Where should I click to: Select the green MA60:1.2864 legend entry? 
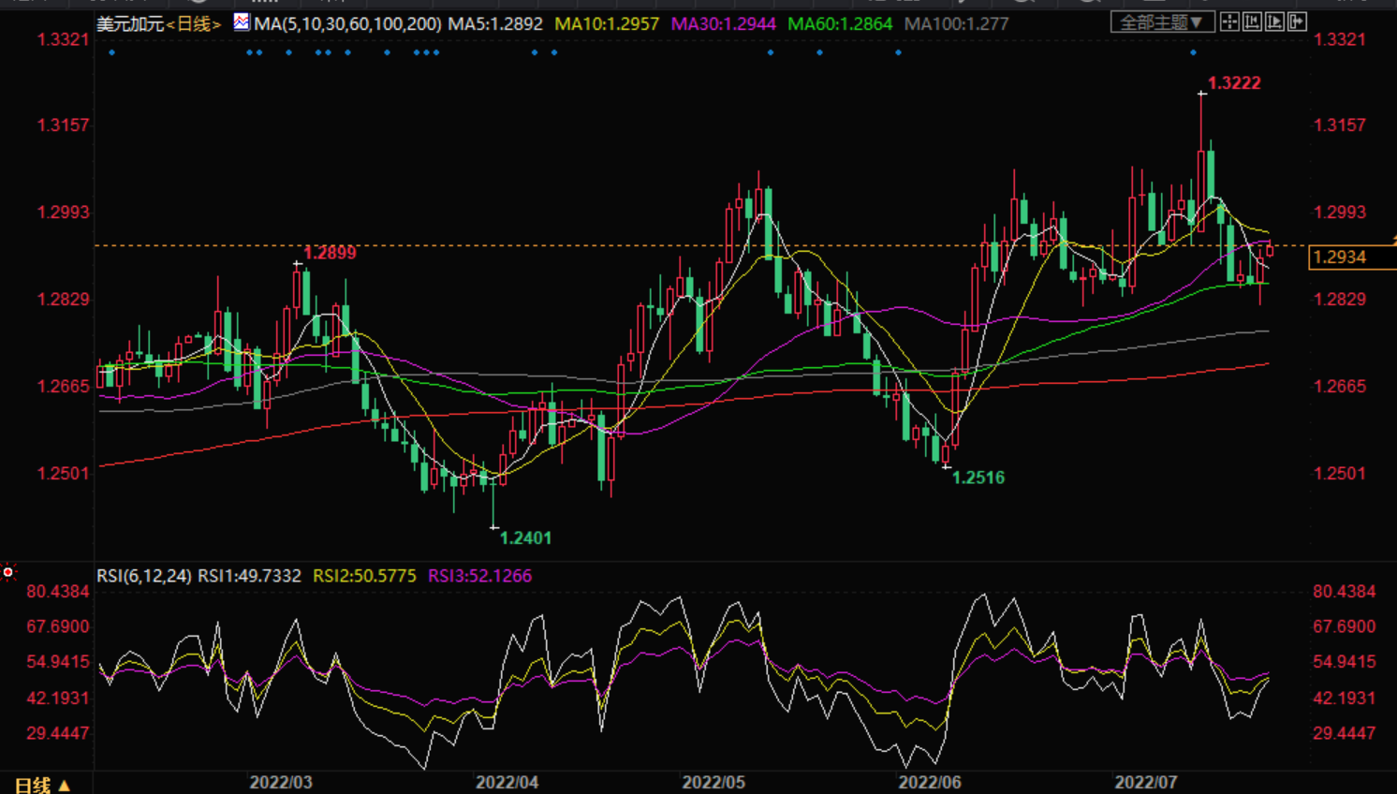point(840,23)
